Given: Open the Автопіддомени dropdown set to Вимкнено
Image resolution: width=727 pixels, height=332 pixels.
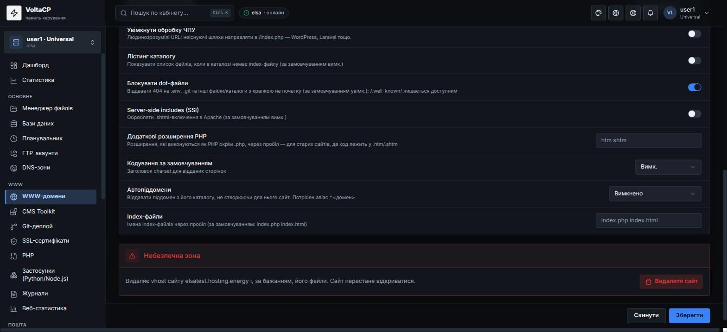Looking at the screenshot, I should point(655,194).
